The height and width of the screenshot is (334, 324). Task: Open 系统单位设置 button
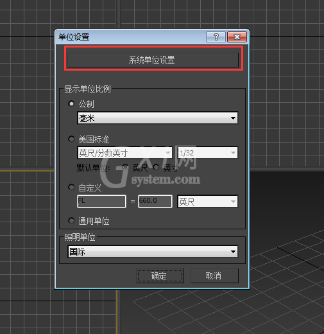pyautogui.click(x=153, y=60)
